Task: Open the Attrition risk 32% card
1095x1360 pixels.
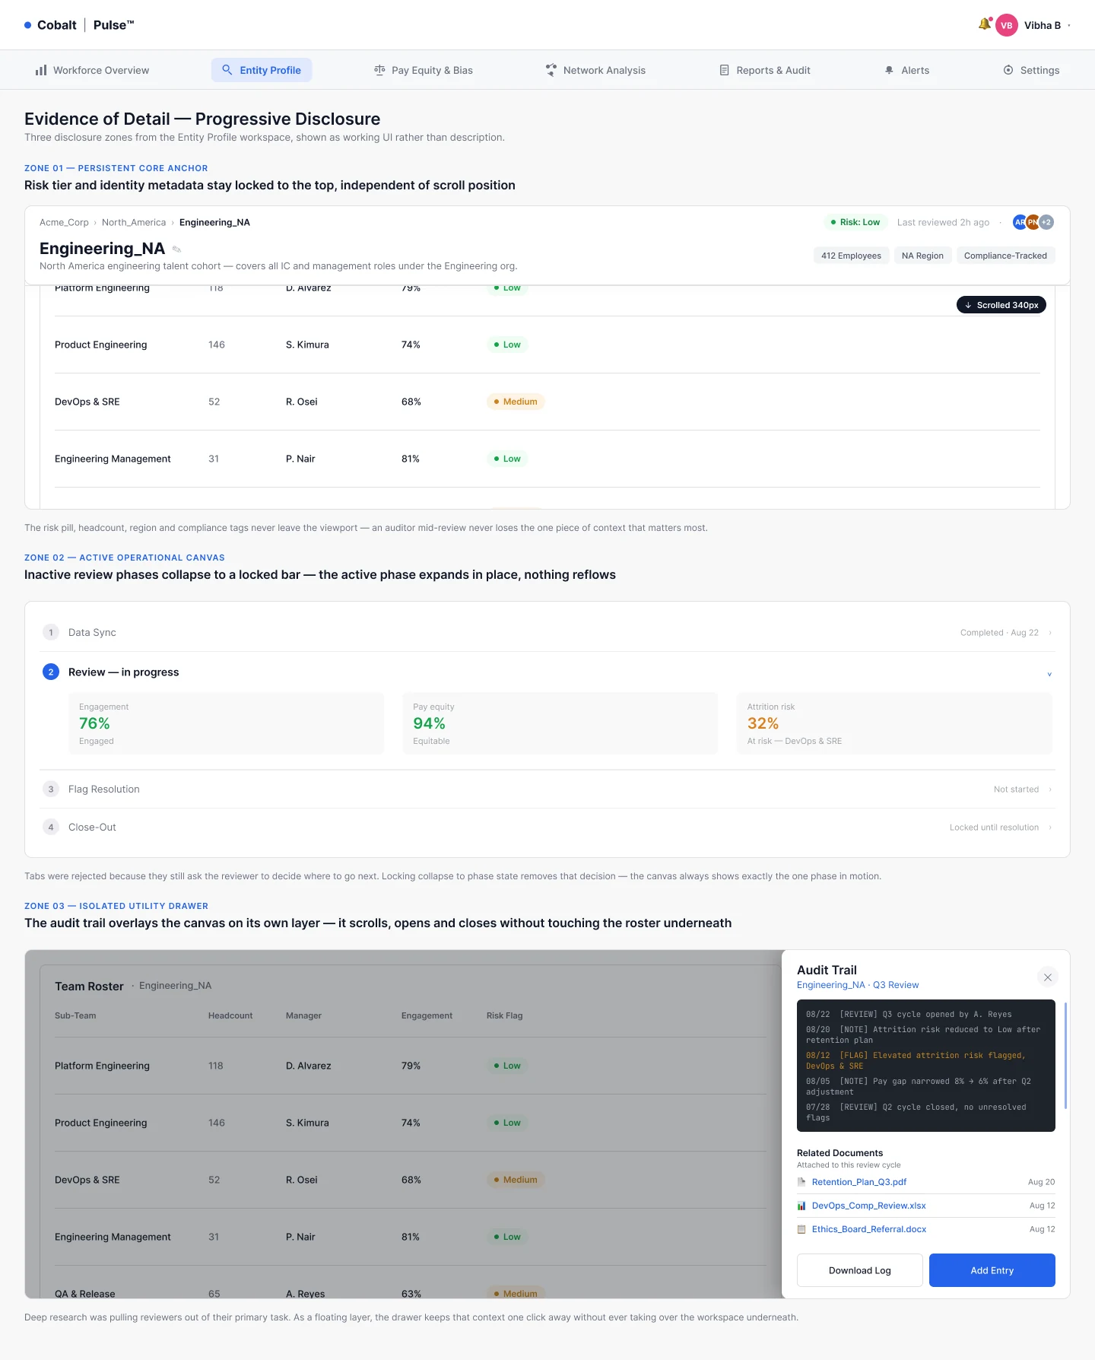Action: click(x=894, y=723)
